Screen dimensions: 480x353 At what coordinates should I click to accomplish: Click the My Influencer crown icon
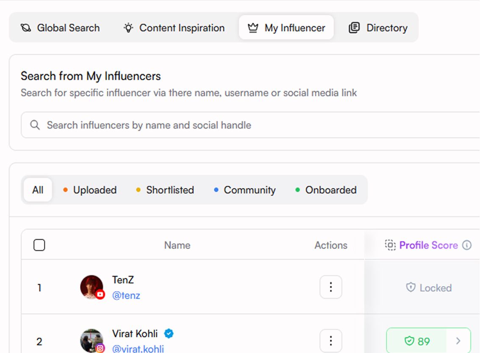253,28
